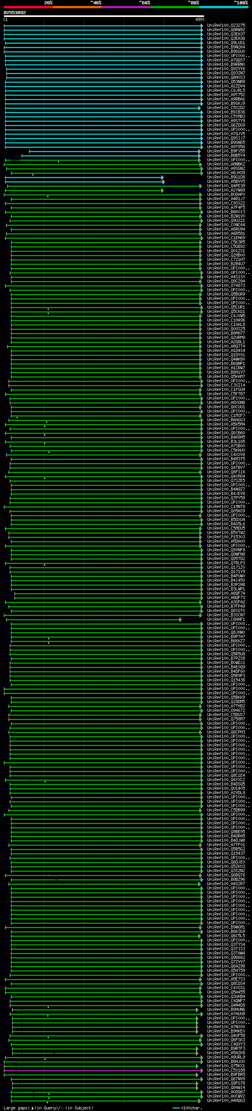Select hit label UniRef100_B9N2X4
Image resolution: width=252 pixels, height=1111 pixels.
coord(226,47)
